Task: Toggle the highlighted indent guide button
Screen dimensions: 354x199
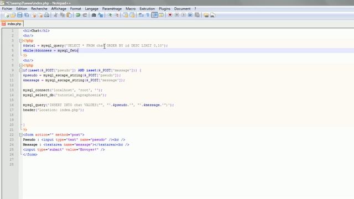Action: point(155,15)
